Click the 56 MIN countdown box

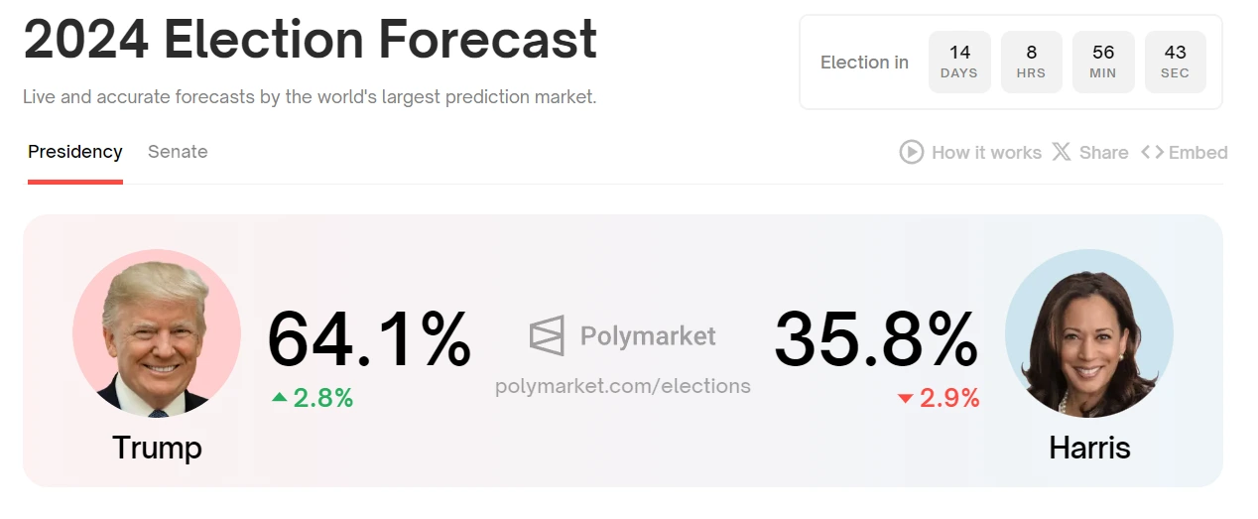click(x=1103, y=62)
